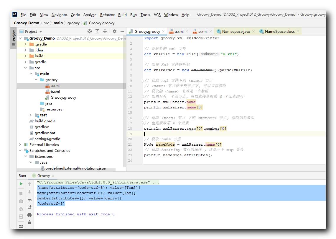
Task: Open the Refactor menu
Action: [x=107, y=14]
